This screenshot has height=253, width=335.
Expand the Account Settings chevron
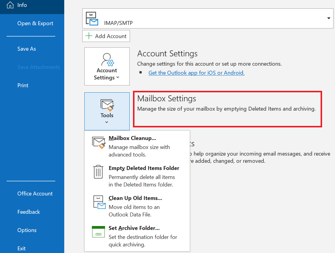[x=118, y=77]
